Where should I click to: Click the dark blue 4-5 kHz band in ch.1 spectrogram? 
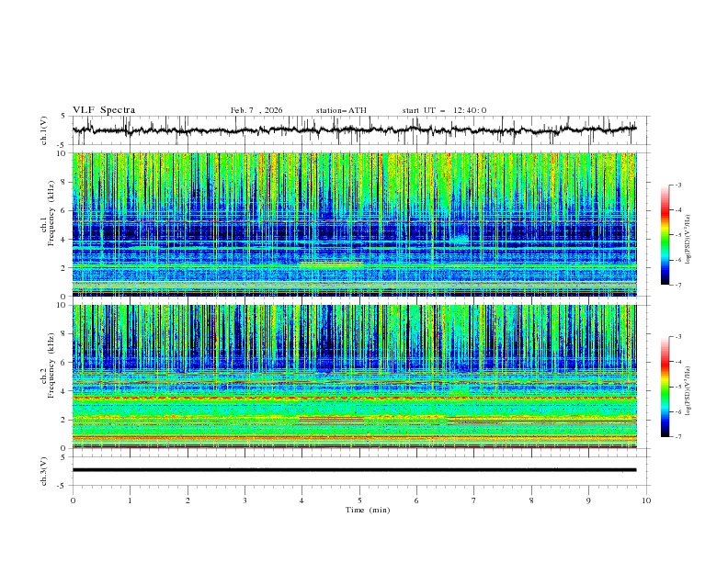(x=354, y=231)
